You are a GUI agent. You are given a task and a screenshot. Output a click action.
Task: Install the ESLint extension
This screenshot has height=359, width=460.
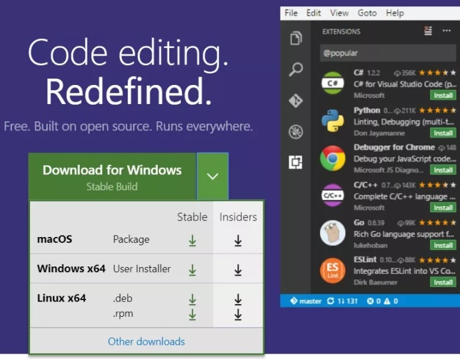click(443, 282)
